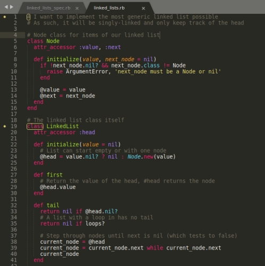Close the linked_lists_spec.rb tab
The width and height of the screenshot is (265, 266).
77,9
